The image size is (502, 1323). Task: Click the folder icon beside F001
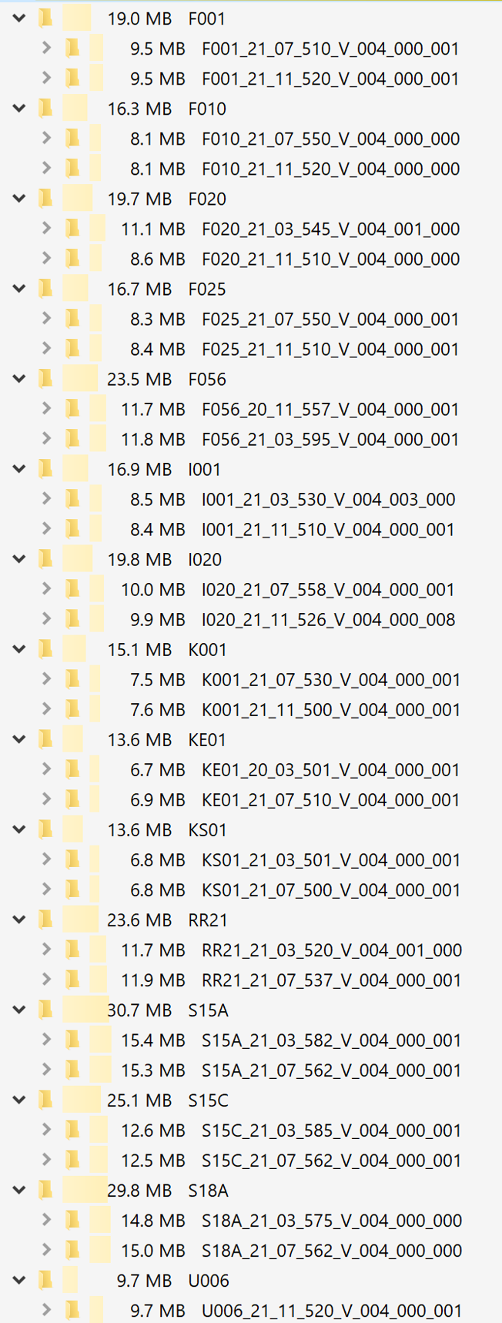pos(45,18)
